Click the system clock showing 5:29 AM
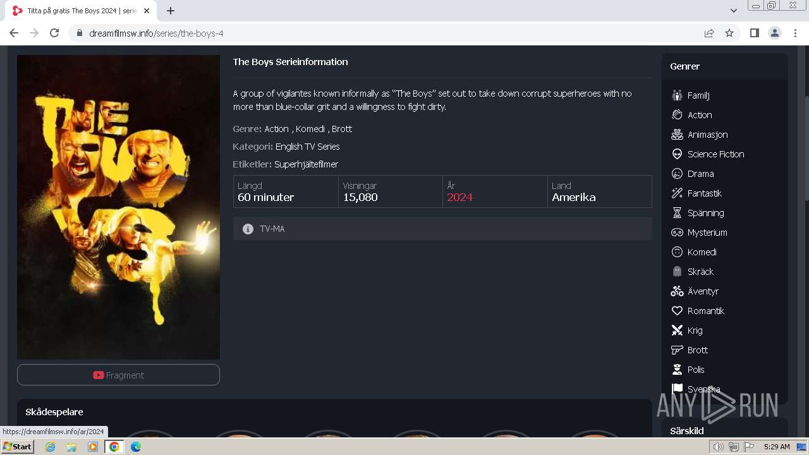The image size is (809, 455). pos(777,447)
